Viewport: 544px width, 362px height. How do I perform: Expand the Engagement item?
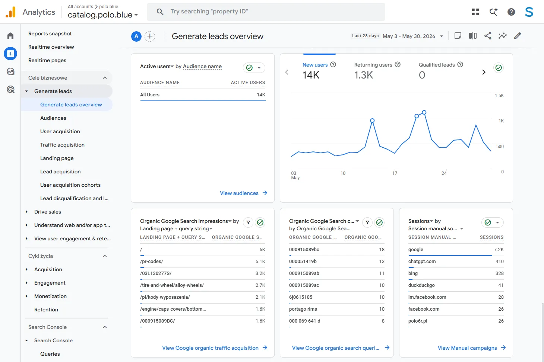click(x=26, y=283)
